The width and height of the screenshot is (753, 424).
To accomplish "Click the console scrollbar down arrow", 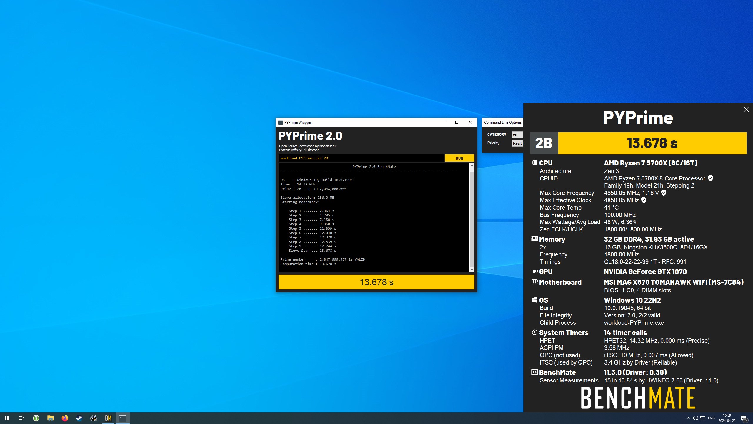I will (x=472, y=269).
